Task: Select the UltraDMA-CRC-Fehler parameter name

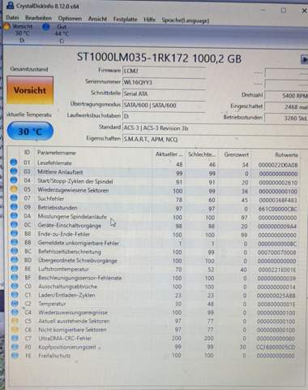Action: pos(65,338)
